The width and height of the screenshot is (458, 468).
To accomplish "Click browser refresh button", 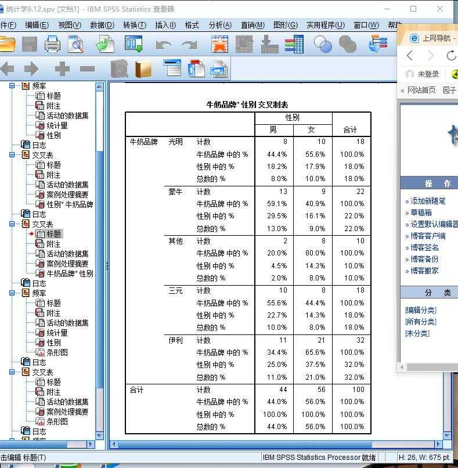I will tap(452, 56).
